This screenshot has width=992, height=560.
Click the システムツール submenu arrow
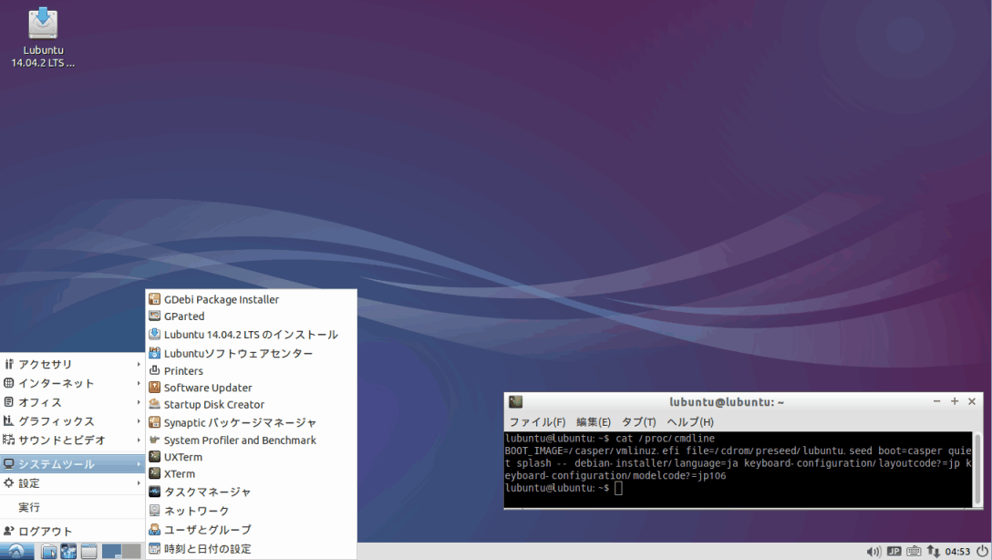click(x=139, y=464)
